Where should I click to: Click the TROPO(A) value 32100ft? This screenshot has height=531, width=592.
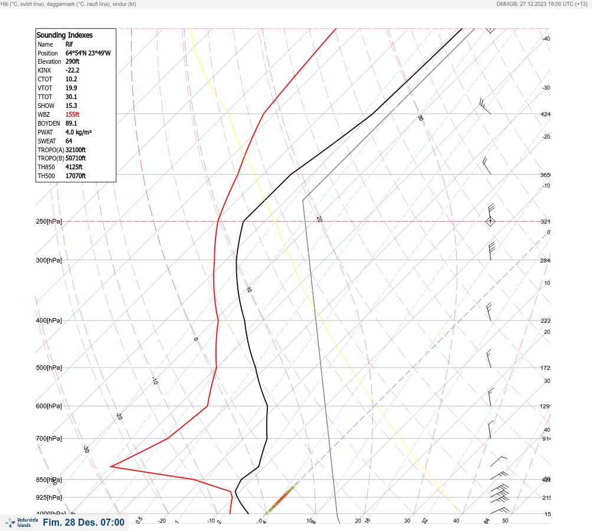pyautogui.click(x=76, y=150)
